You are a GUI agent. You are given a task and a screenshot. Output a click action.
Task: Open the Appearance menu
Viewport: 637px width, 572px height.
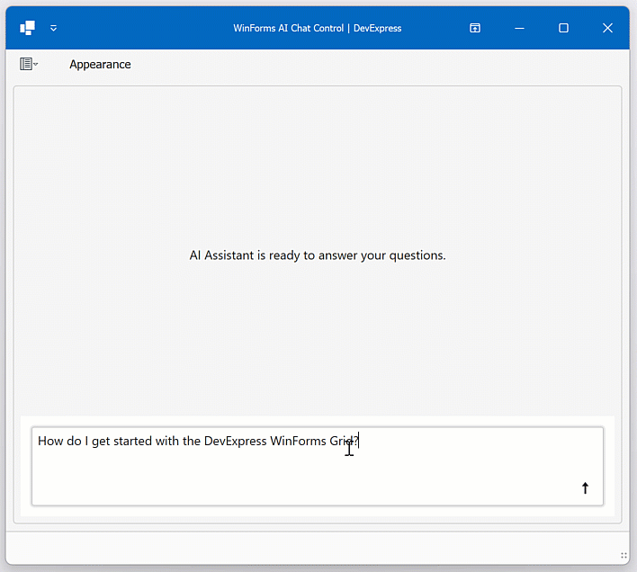pos(100,64)
